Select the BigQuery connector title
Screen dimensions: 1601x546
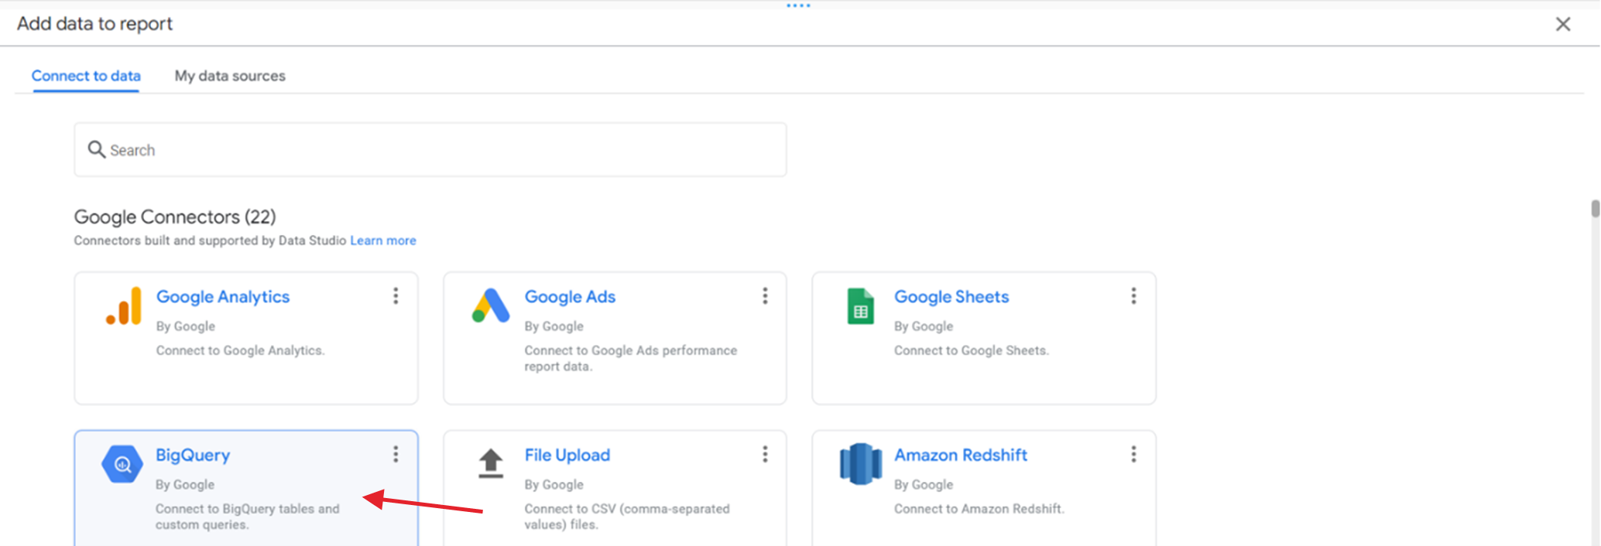click(193, 455)
